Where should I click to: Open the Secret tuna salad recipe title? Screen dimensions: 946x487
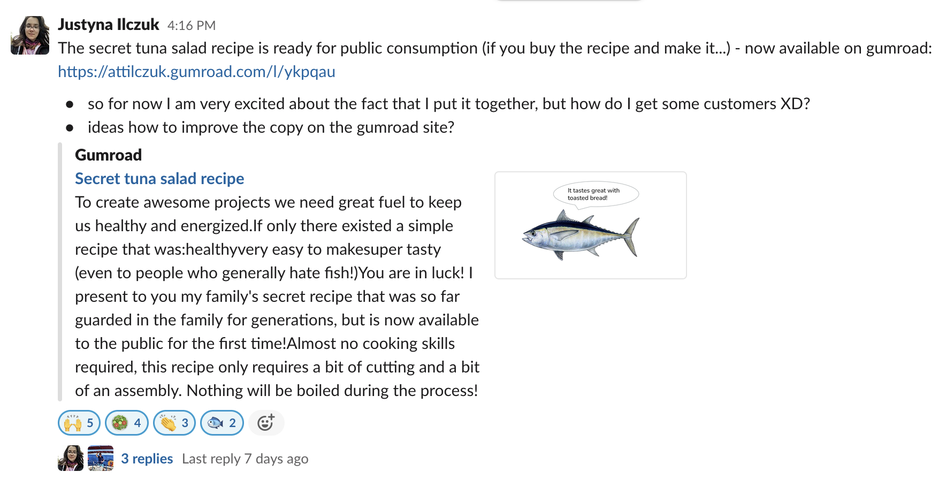[x=159, y=179]
